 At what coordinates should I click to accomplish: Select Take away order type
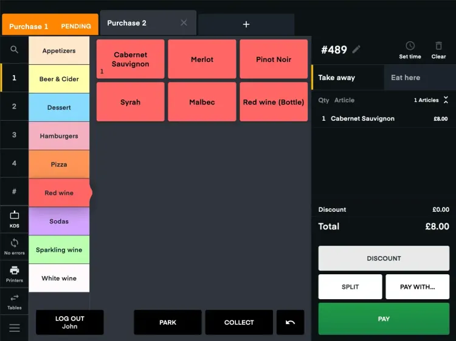coord(348,78)
